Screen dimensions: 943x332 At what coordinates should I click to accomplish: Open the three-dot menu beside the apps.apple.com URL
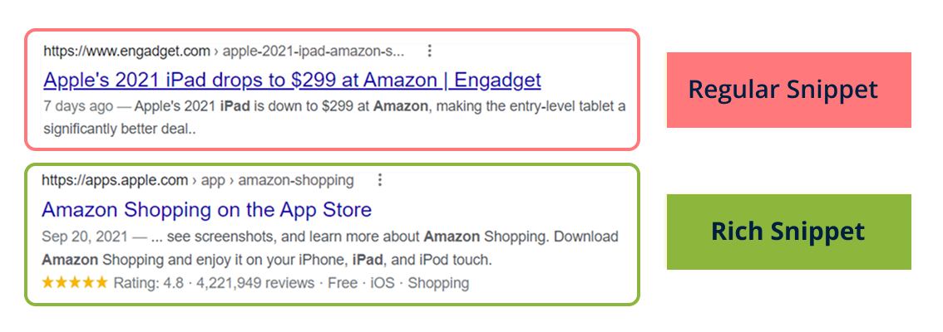click(x=379, y=180)
